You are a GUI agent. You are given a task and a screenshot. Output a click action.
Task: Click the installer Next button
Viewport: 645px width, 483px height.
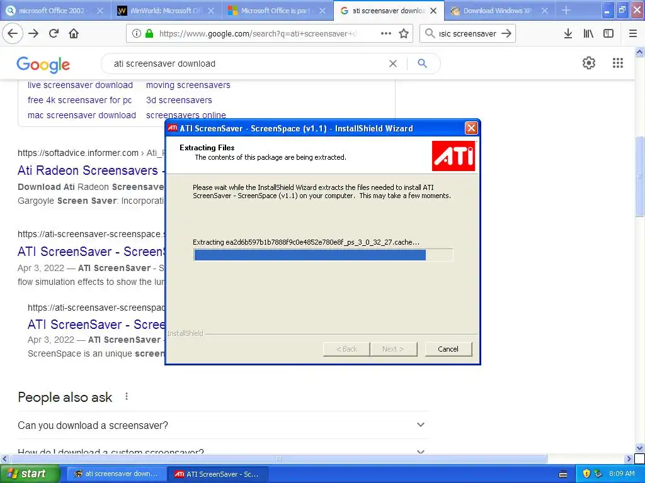tap(393, 348)
